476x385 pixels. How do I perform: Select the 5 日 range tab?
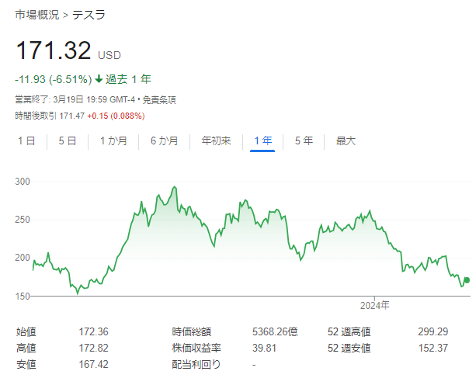coord(68,140)
